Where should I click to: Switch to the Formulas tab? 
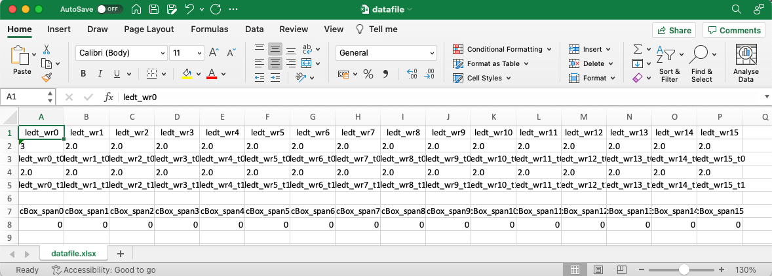210,29
